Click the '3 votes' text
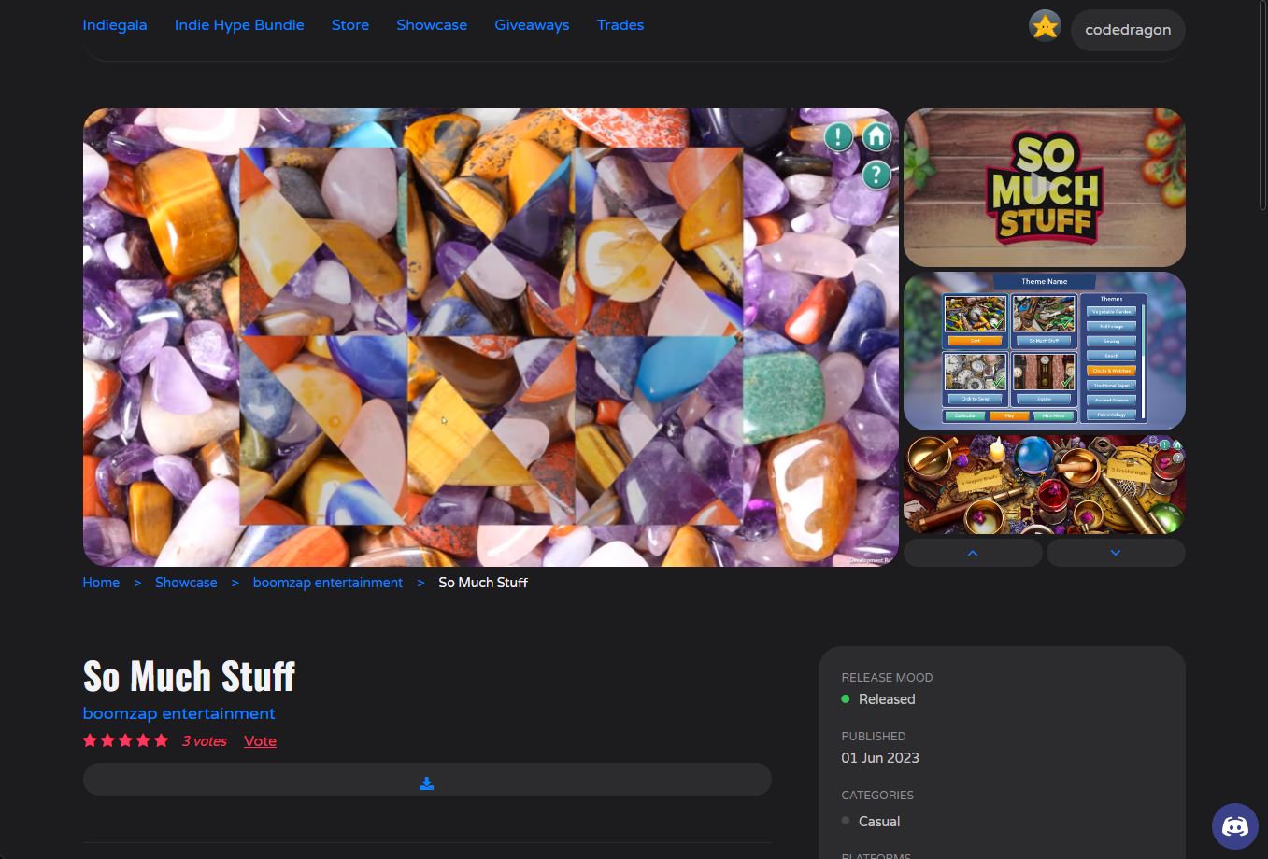 [205, 741]
